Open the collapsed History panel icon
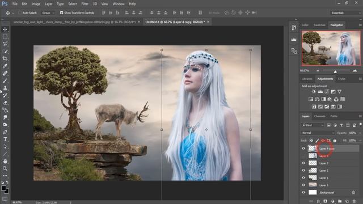363x204 pixels. [x=294, y=28]
